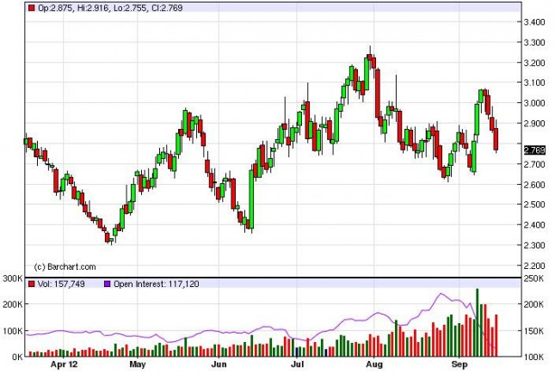Click the 2.700 price axis label

534,164
